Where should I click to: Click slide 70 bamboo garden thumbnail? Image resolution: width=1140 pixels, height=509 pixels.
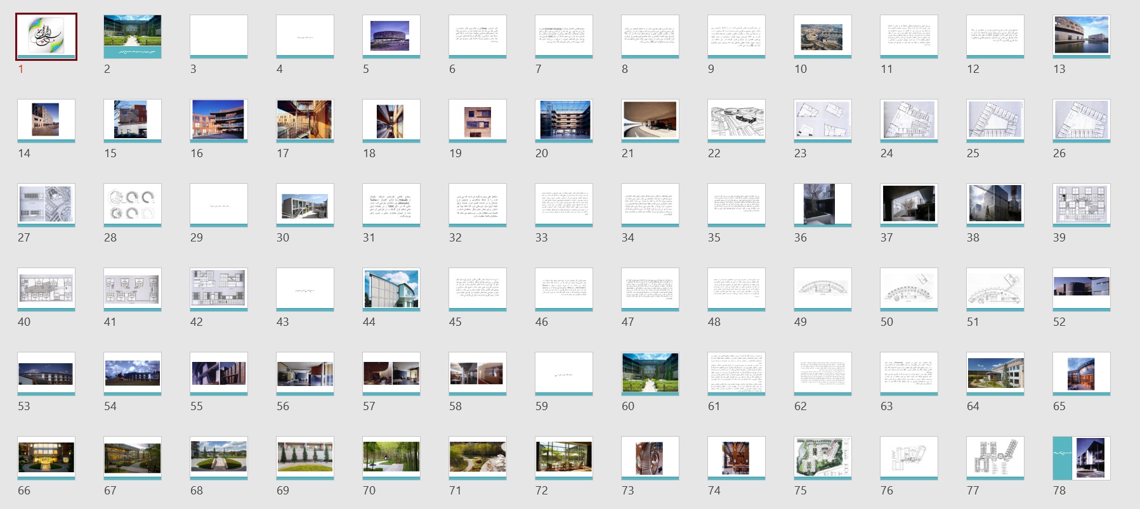coord(391,458)
